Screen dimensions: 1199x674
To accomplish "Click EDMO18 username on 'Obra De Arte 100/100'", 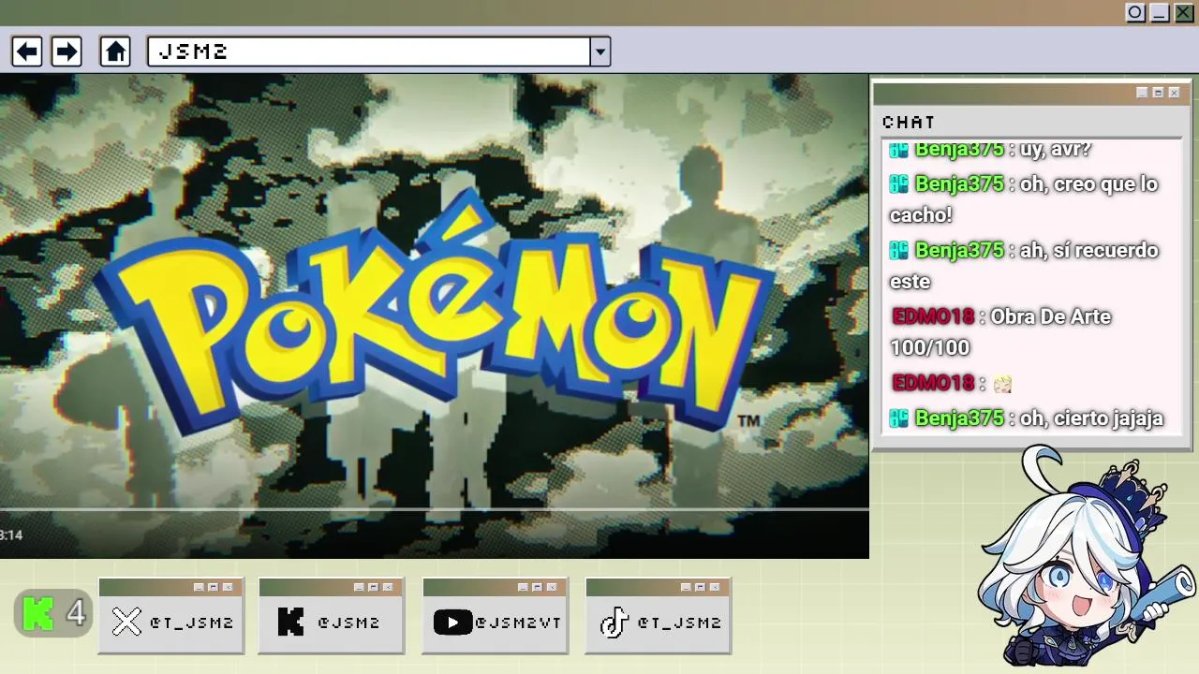I will tap(933, 316).
